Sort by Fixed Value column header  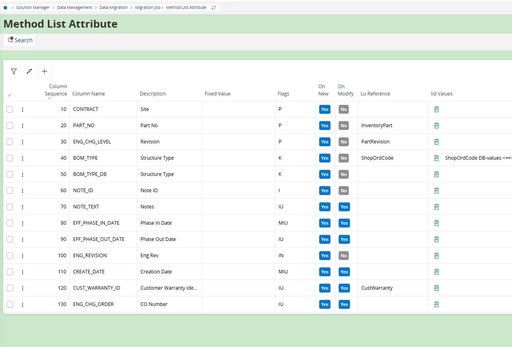click(x=218, y=94)
